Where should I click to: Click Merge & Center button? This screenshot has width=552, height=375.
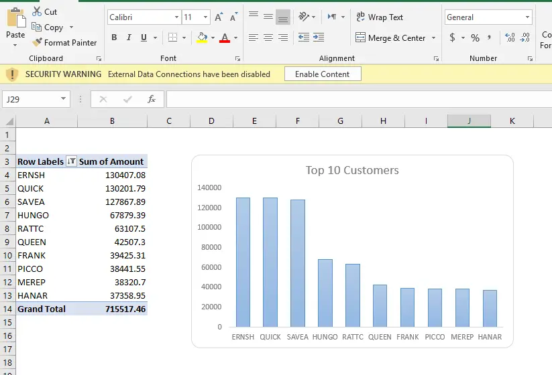coord(390,37)
